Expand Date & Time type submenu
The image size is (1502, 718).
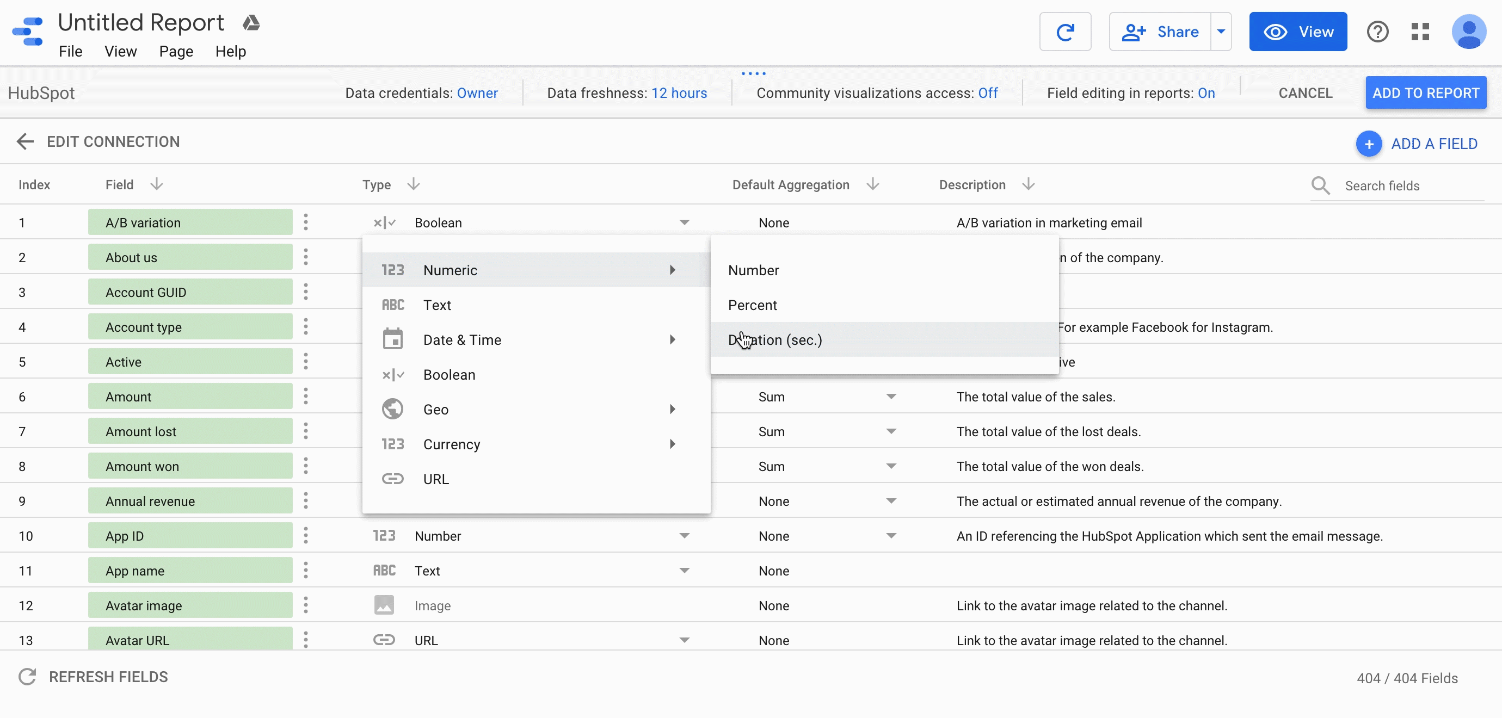pos(536,340)
